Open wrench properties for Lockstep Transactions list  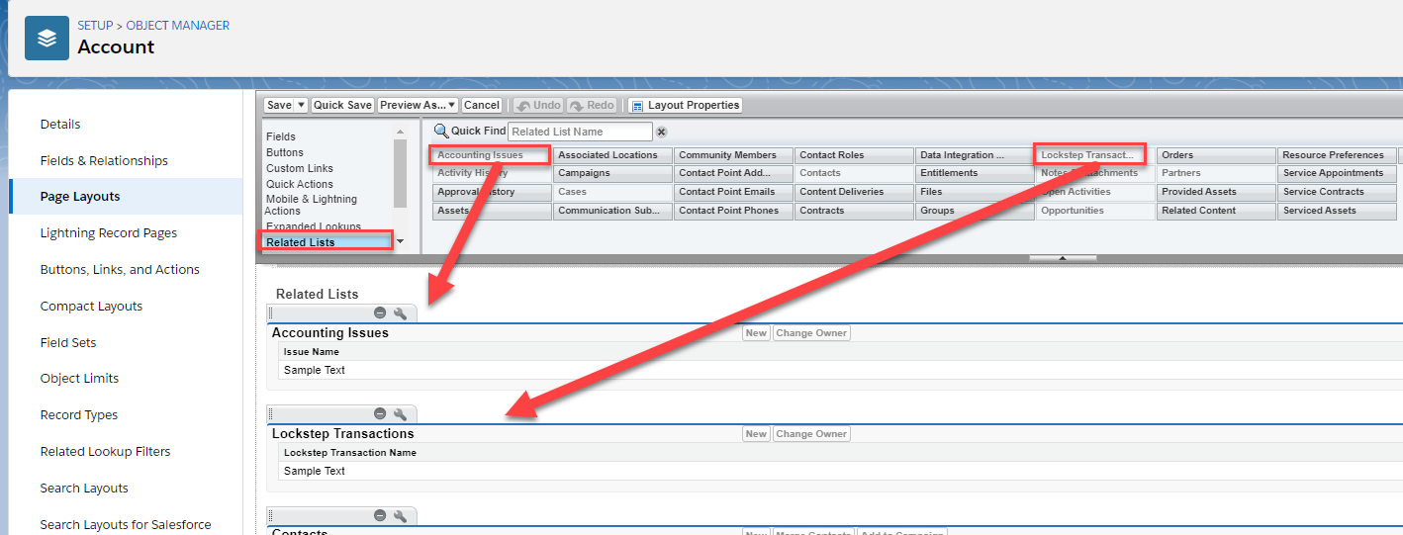point(400,414)
